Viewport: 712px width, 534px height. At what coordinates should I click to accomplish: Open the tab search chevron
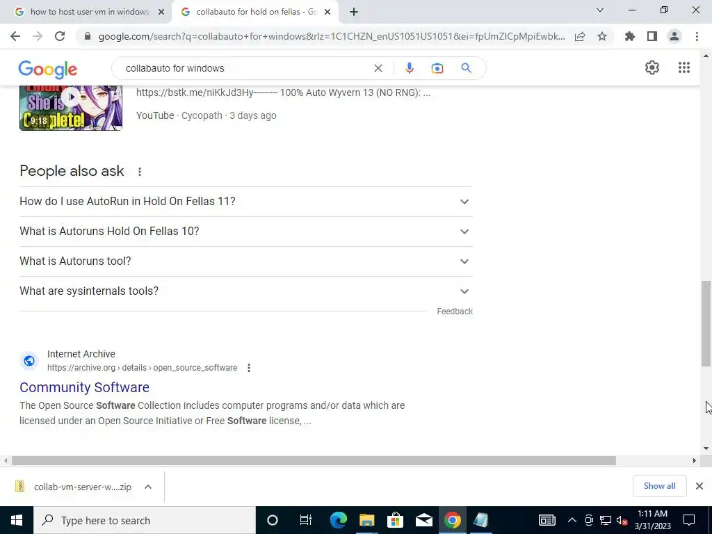[600, 10]
